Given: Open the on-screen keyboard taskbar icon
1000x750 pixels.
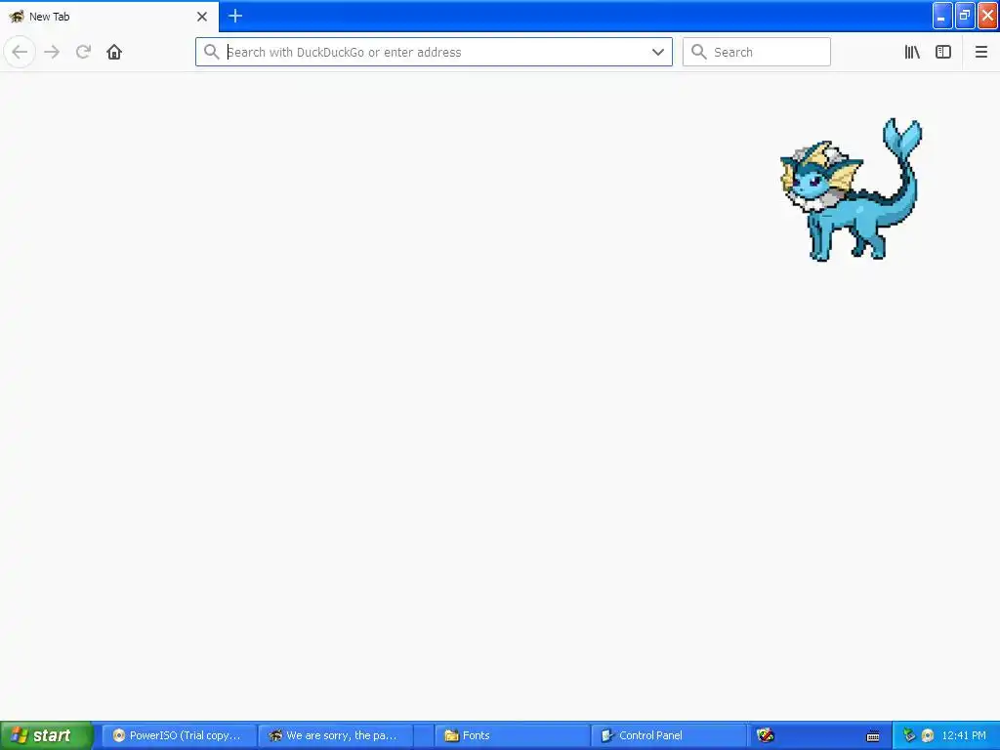Looking at the screenshot, I should [x=873, y=736].
